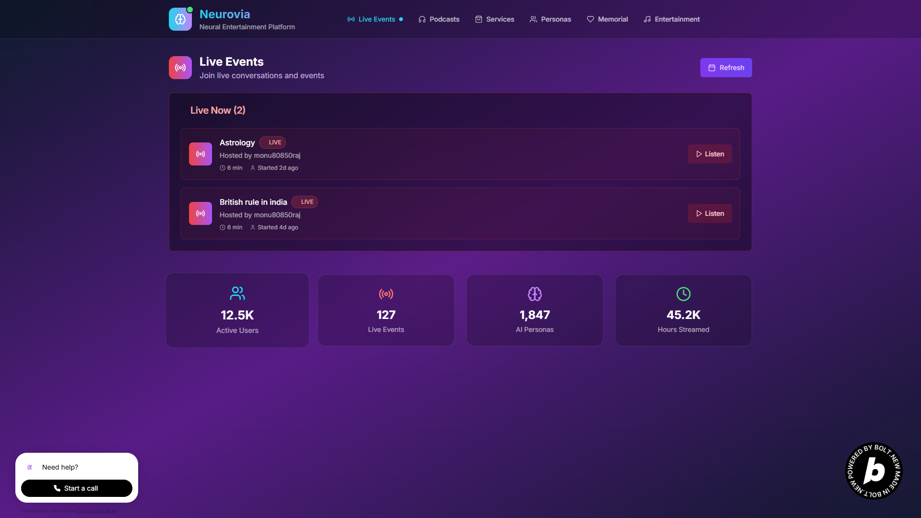Click the Live Events stat broadcast icon
This screenshot has width=921, height=518.
tap(386, 294)
